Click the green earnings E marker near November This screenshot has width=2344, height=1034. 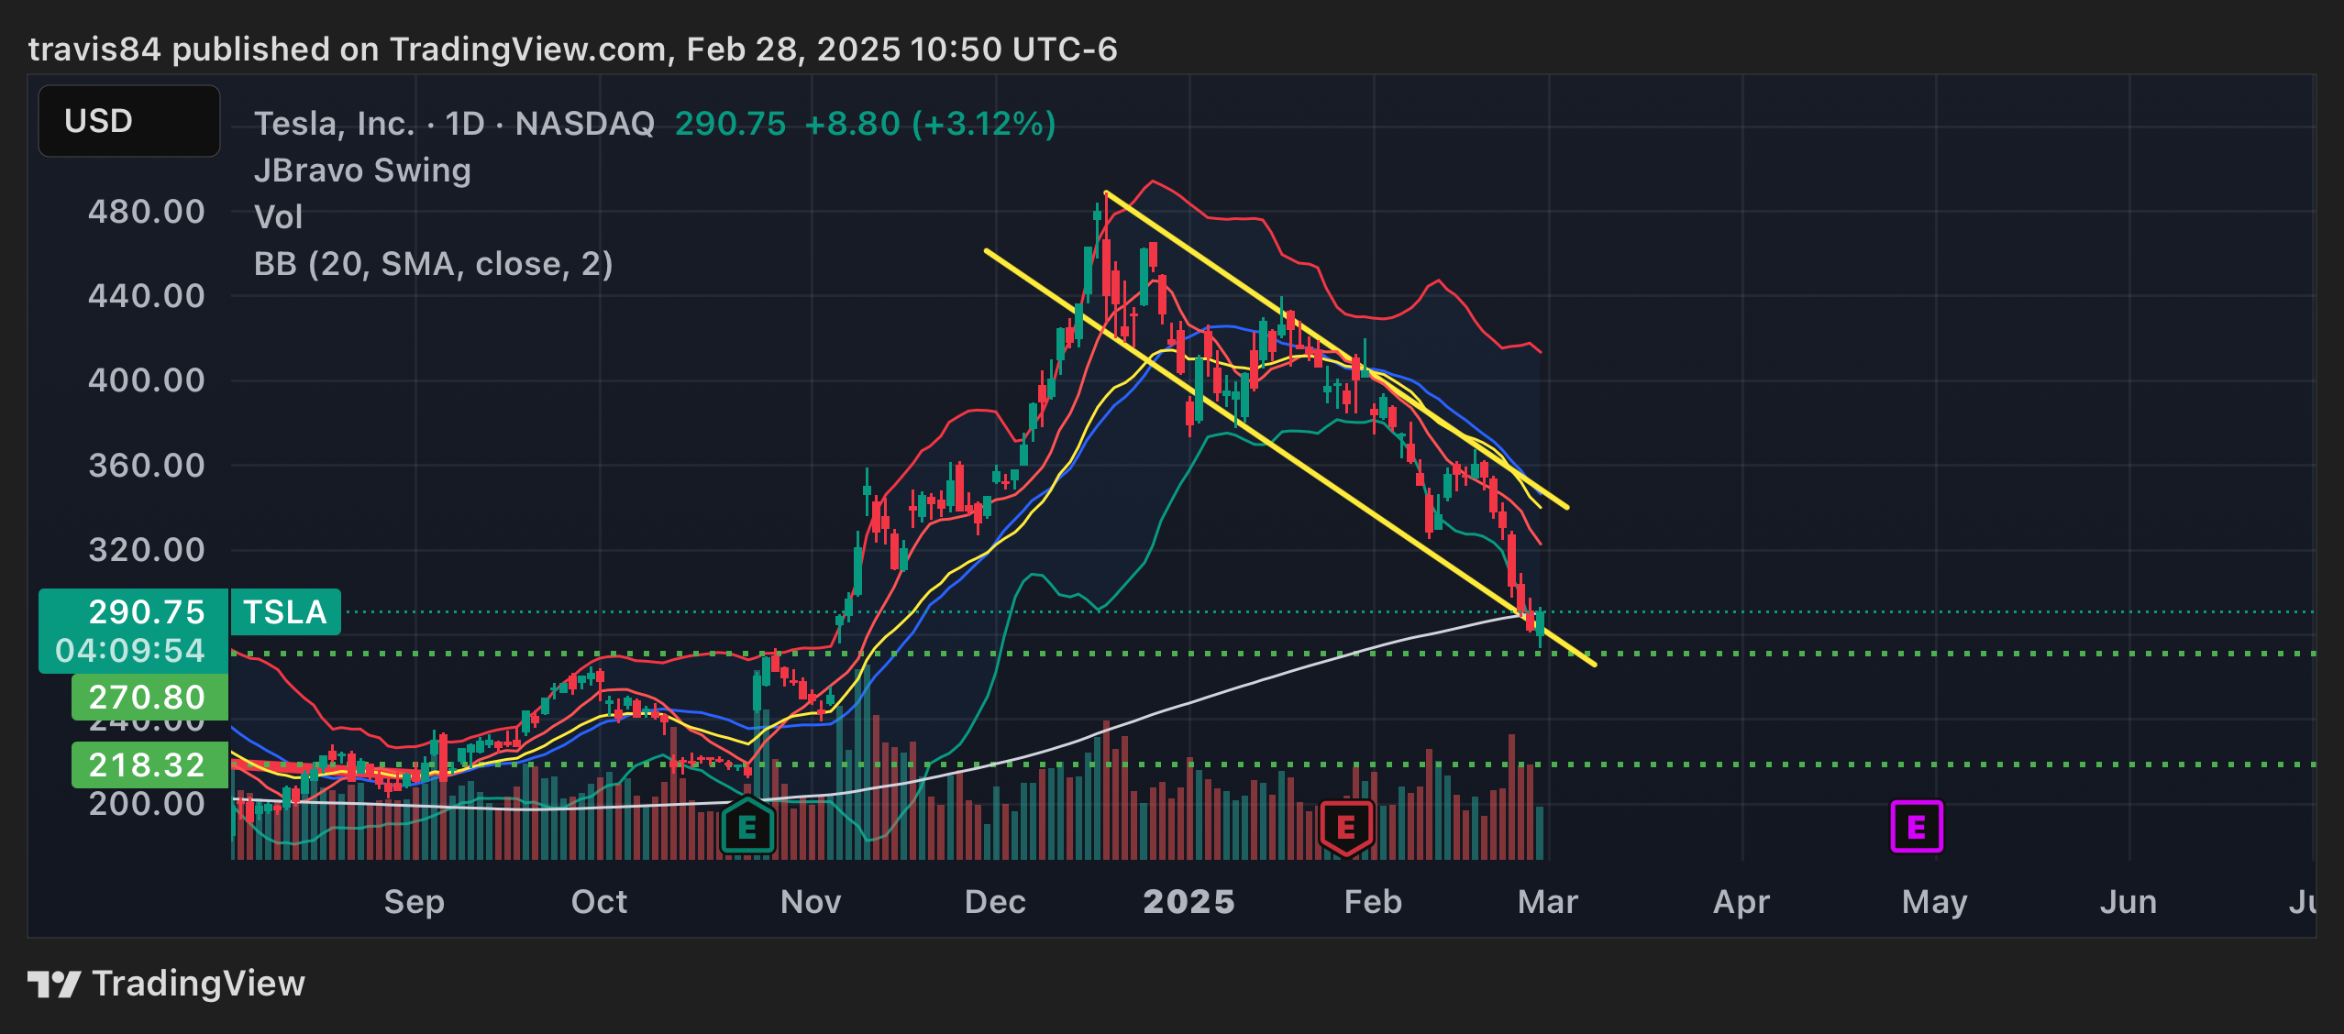[x=747, y=827]
